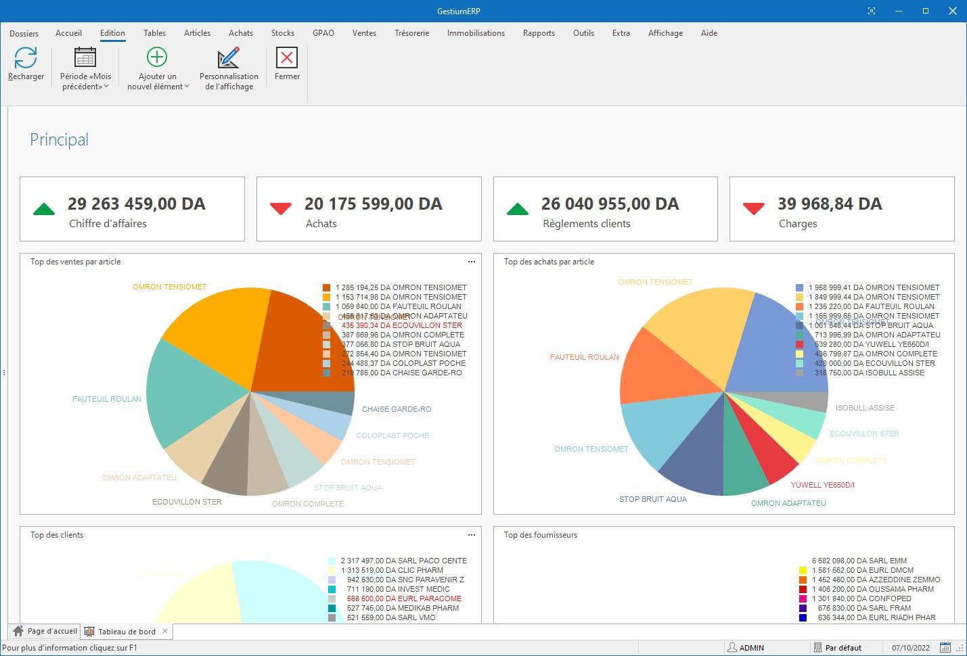
Task: Open options menu of Top des ventes par article
Action: (472, 262)
